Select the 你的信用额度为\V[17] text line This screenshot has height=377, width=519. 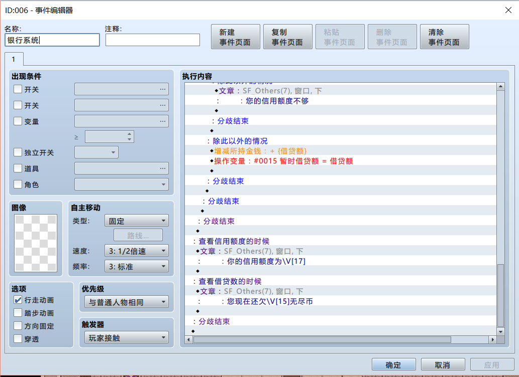[x=341, y=261]
